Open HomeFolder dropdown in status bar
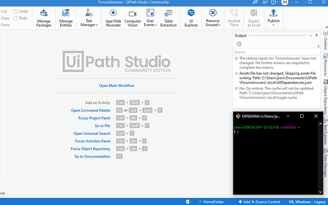This screenshot has height=205, width=328. click(213, 202)
